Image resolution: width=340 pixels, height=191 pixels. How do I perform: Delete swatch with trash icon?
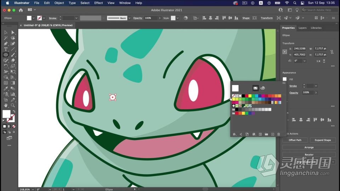tap(279, 134)
